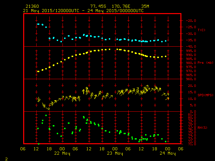Click the -35.0 temperature tick value

pyautogui.click(x=191, y=40)
